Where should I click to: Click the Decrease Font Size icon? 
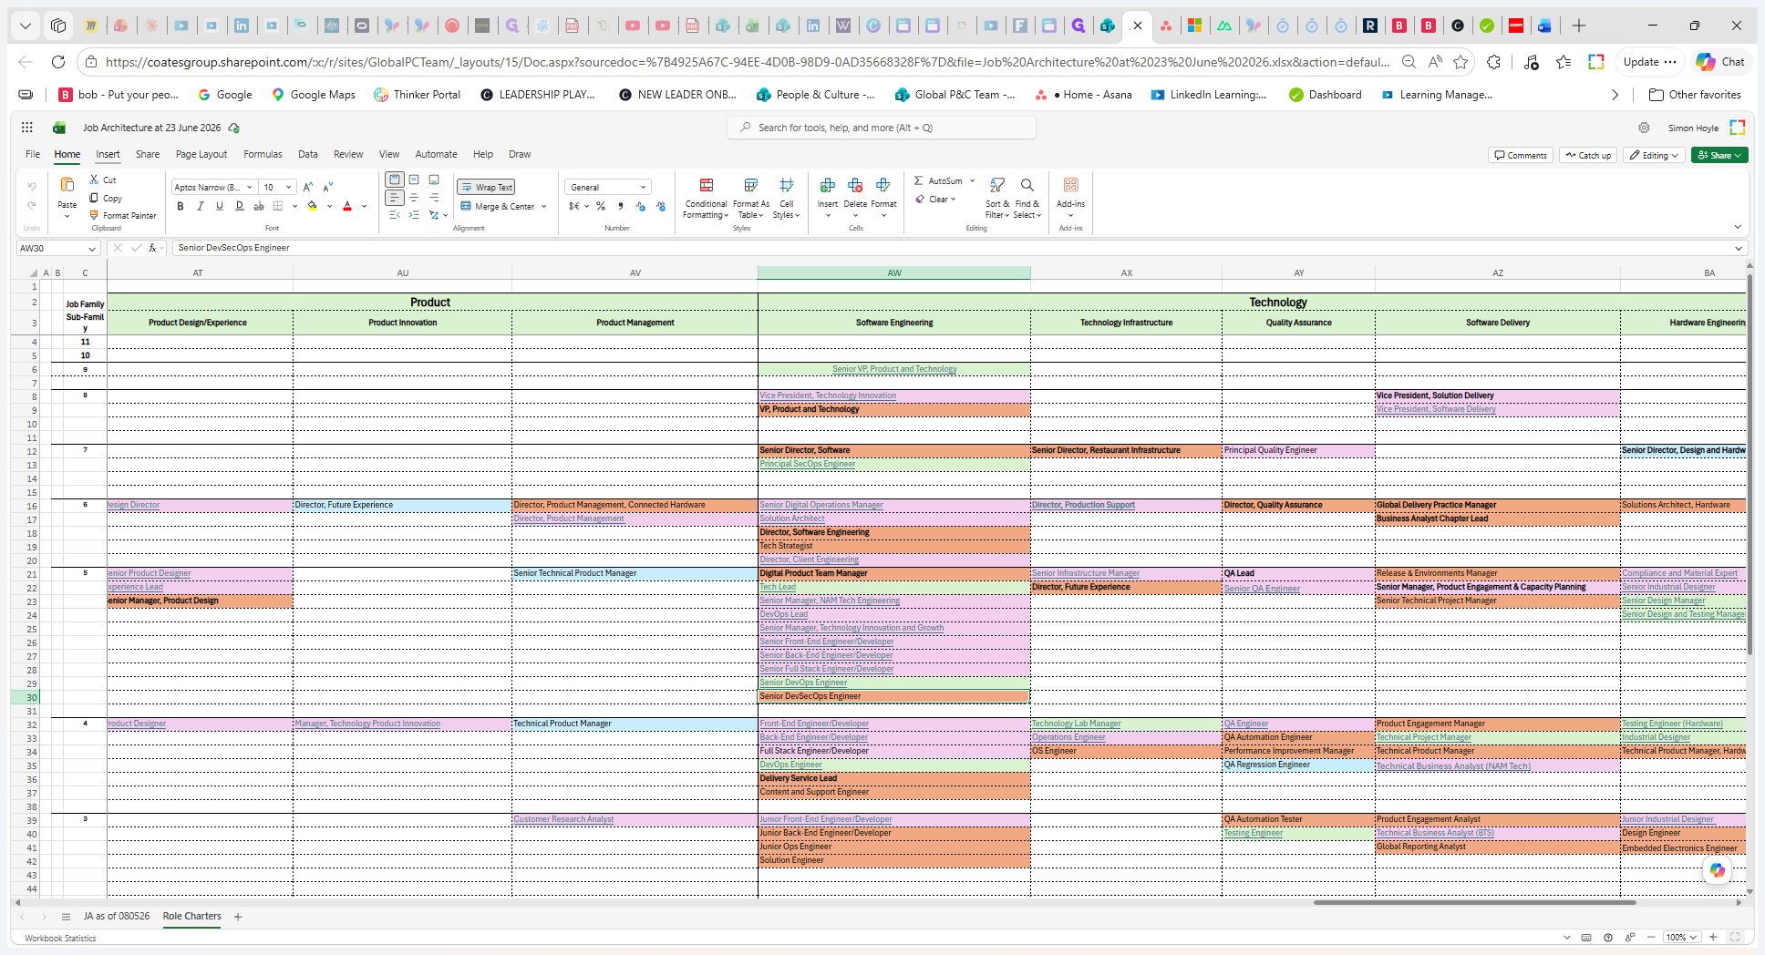point(329,187)
